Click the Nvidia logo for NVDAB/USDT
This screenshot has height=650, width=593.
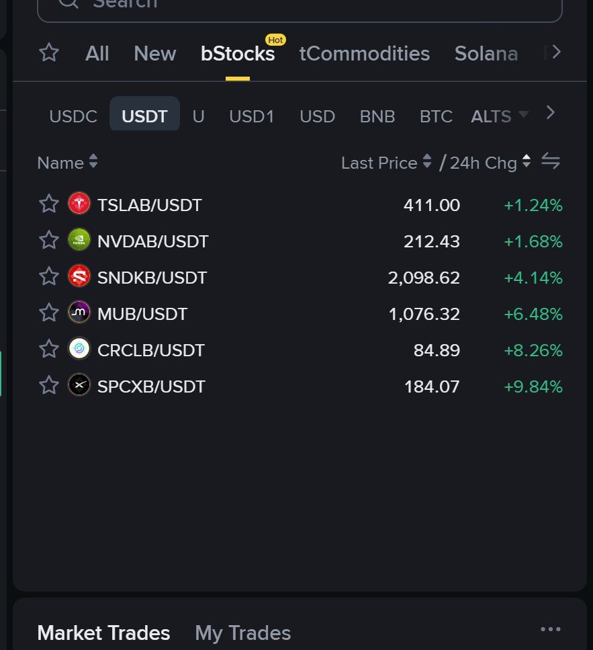pos(79,239)
